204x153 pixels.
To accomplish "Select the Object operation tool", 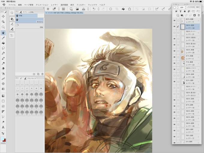I will click(3, 22).
